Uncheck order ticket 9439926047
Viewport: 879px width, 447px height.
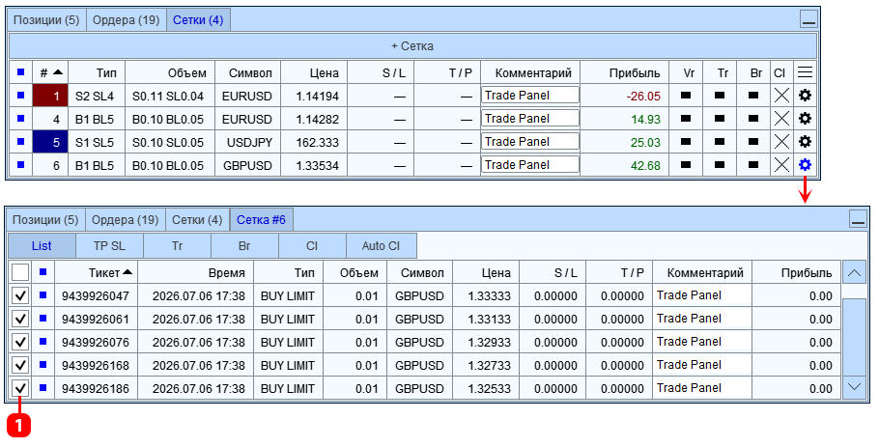pyautogui.click(x=20, y=295)
